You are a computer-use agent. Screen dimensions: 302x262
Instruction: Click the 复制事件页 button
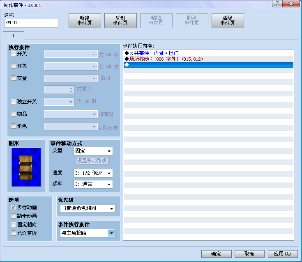point(120,21)
